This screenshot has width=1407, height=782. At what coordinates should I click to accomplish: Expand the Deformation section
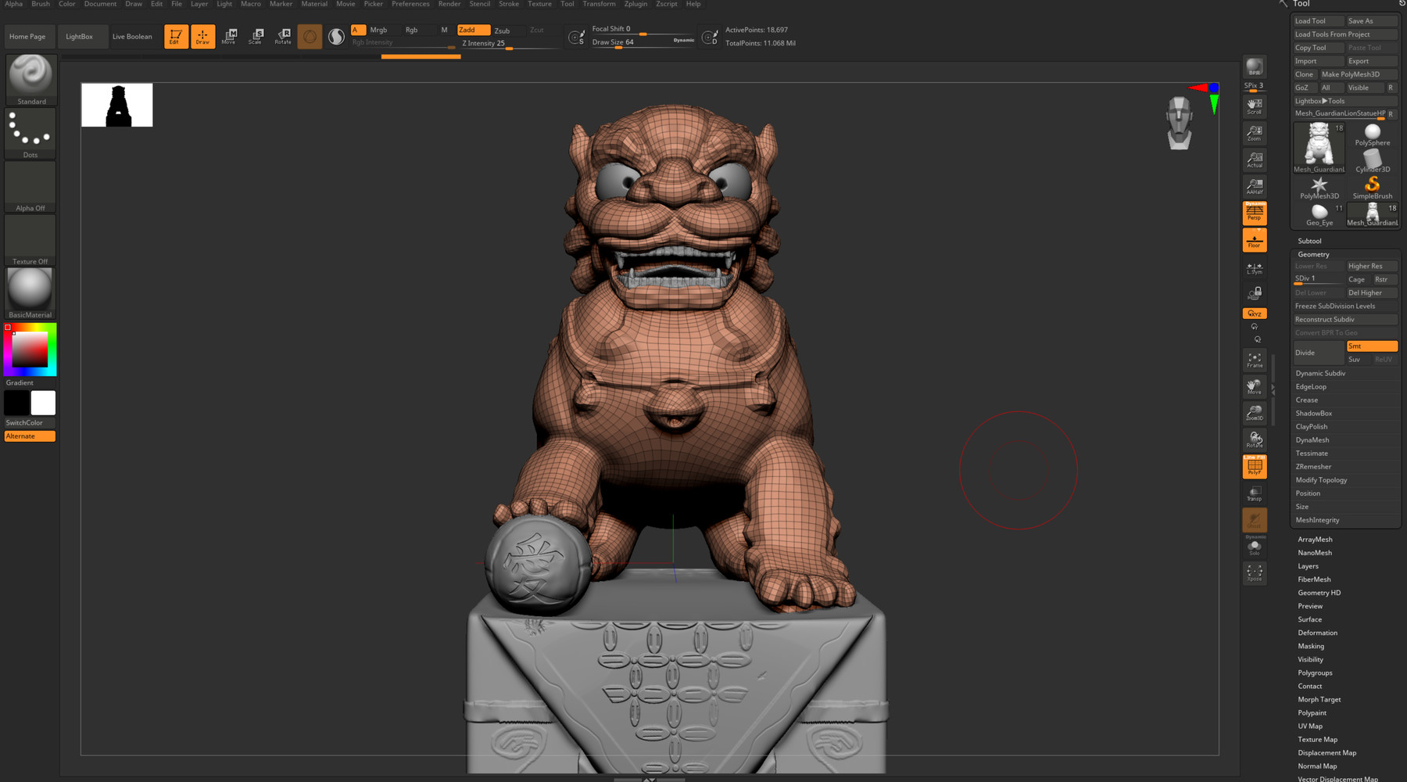[1317, 633]
